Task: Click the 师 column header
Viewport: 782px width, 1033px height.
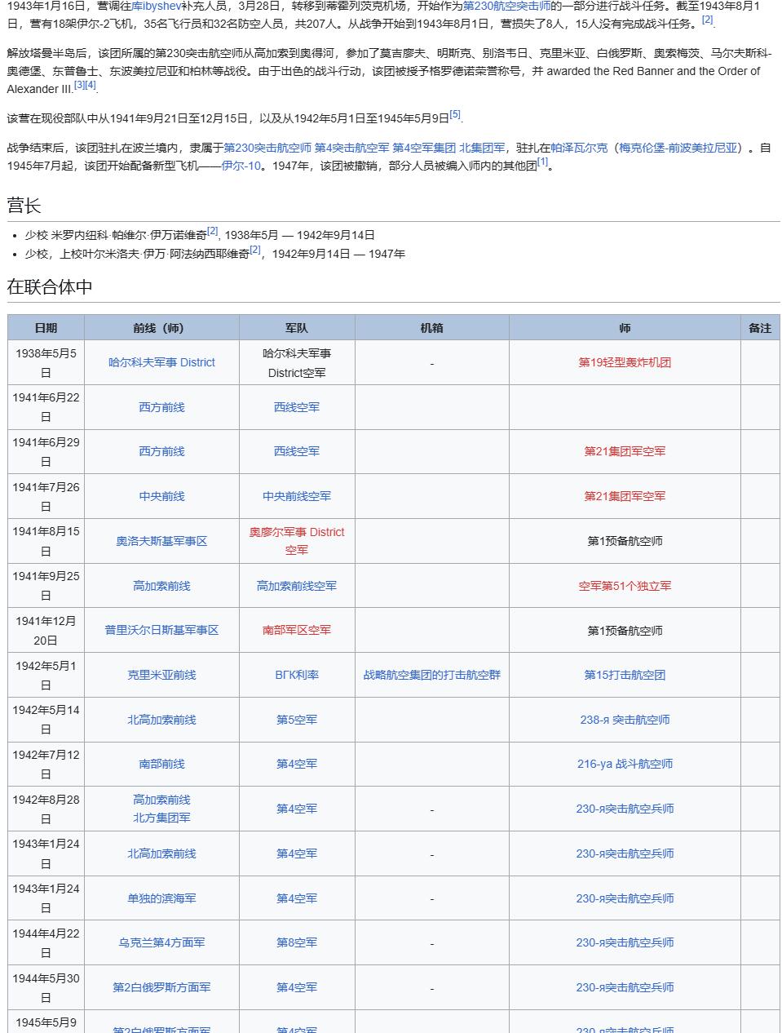Action: click(x=625, y=328)
